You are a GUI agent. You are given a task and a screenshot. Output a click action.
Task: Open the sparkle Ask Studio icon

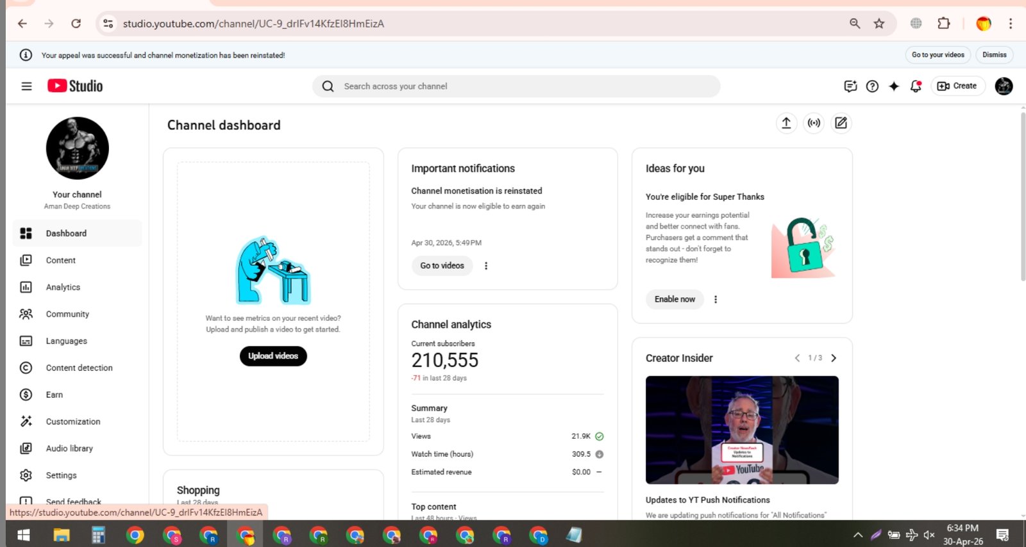894,86
